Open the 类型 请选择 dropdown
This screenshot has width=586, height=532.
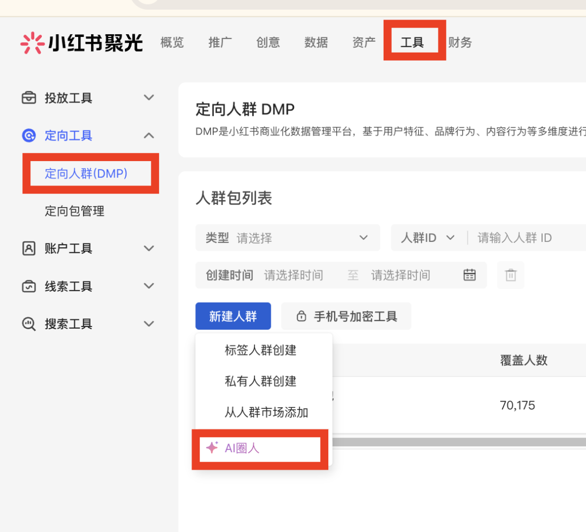288,238
